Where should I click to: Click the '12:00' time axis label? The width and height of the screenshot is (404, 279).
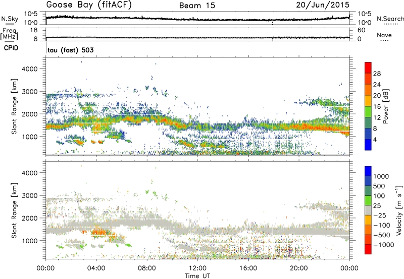tap(197, 268)
